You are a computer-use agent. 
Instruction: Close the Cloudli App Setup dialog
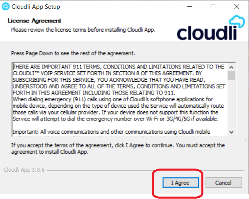click(237, 7)
